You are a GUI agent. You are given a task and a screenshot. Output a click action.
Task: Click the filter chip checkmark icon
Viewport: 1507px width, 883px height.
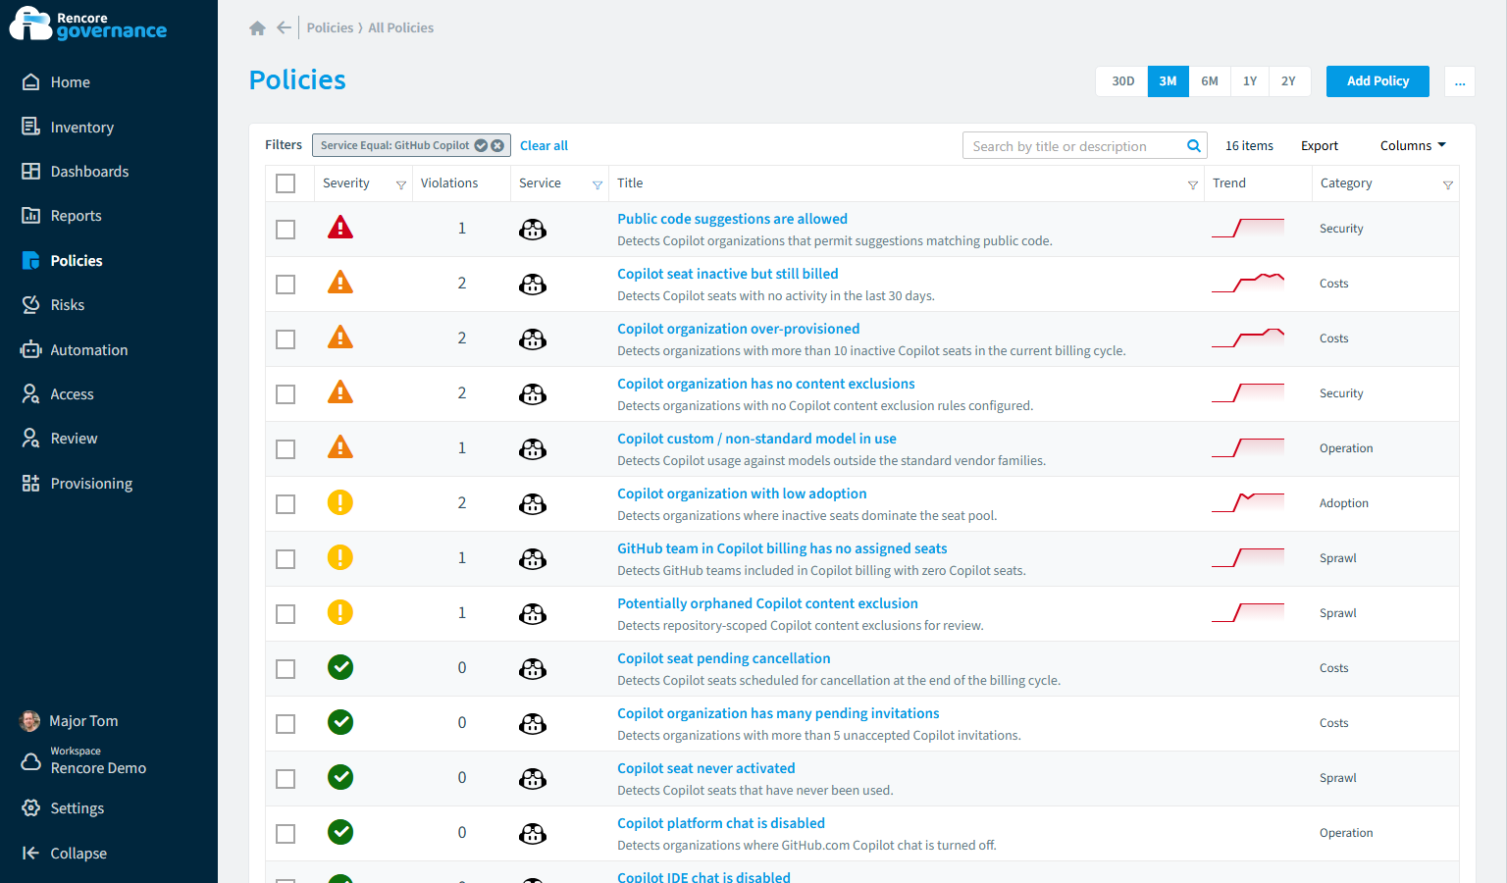(x=482, y=145)
